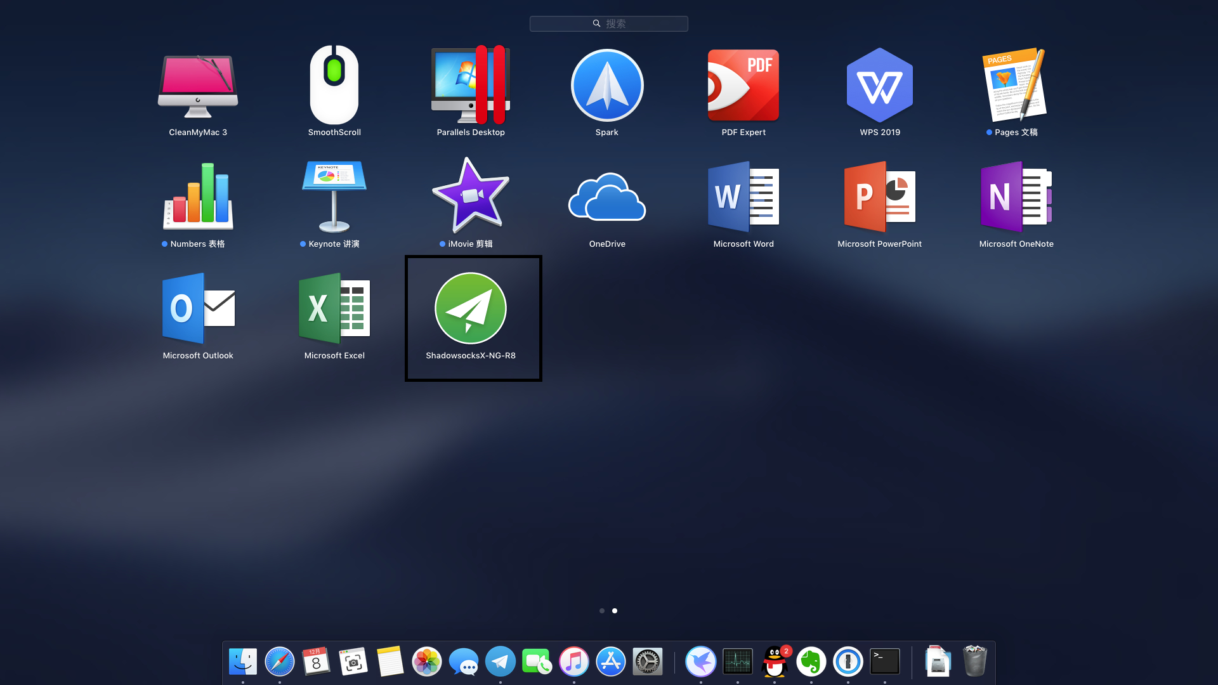Launch Microsoft Excel
The width and height of the screenshot is (1218, 685).
tap(334, 309)
